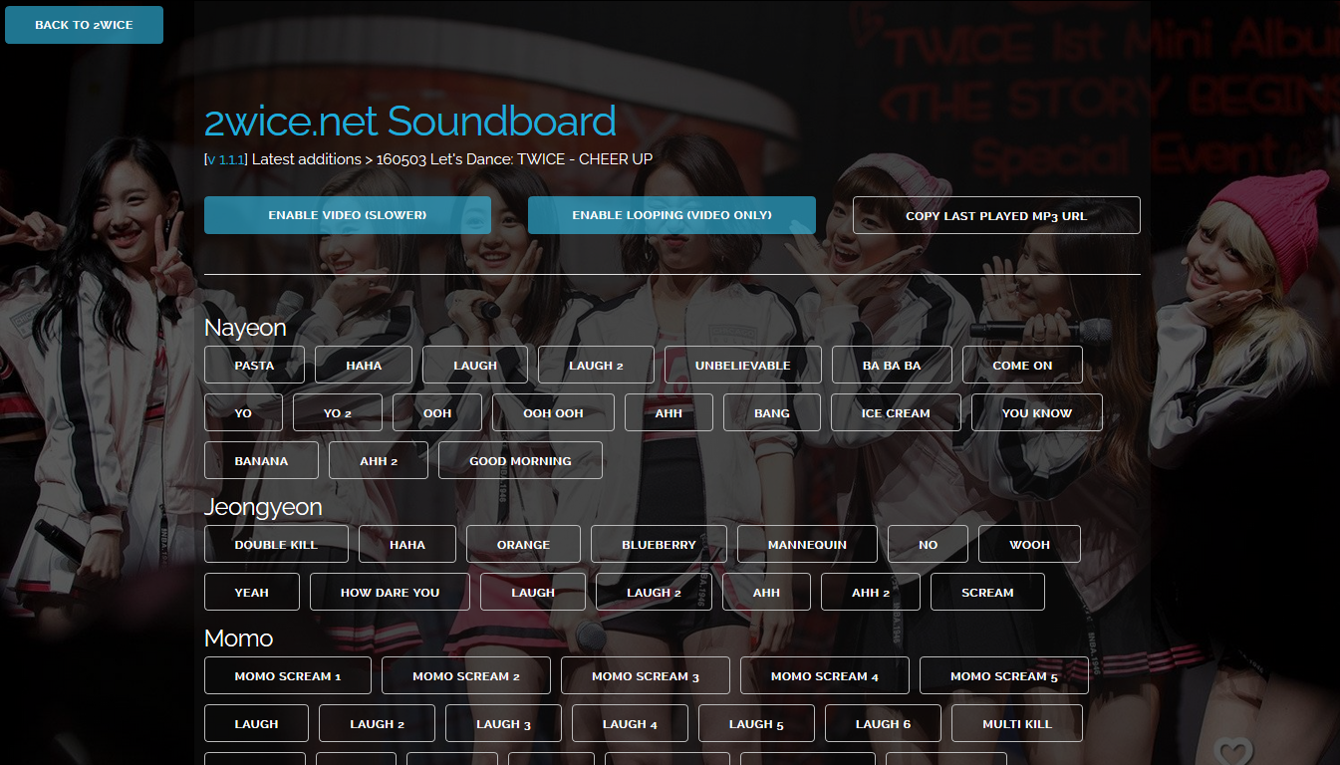Viewport: 1340px width, 765px height.
Task: Play the Double Kill sound
Action: [276, 544]
